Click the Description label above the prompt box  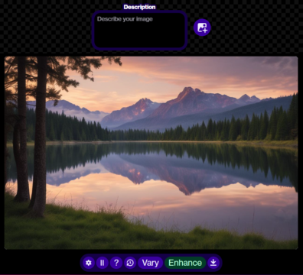139,7
